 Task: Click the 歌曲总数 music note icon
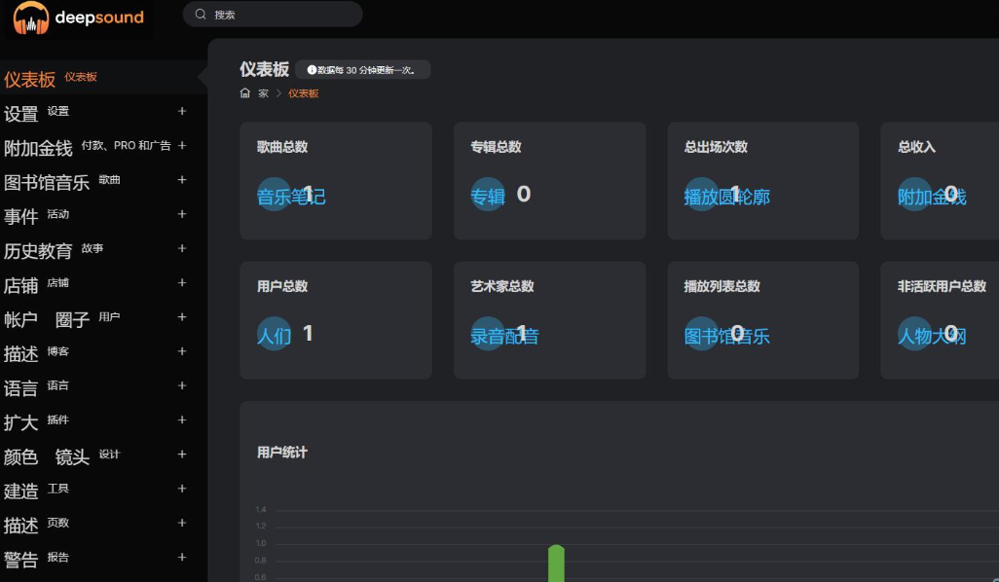tap(274, 195)
